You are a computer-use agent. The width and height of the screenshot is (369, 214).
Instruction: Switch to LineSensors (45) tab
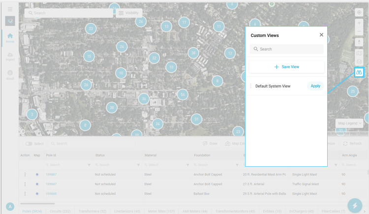(x=127, y=211)
